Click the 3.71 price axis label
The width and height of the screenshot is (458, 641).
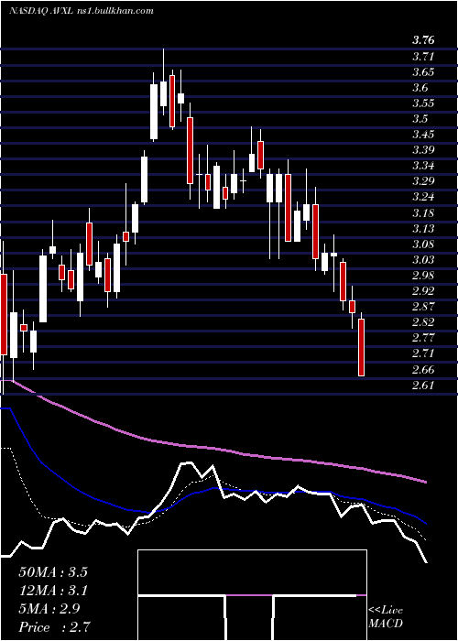coord(423,56)
